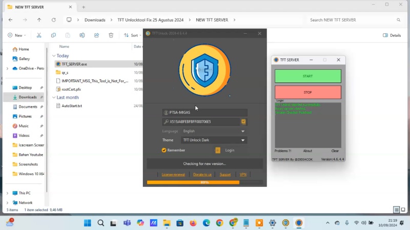The height and width of the screenshot is (230, 410).
Task: Show hidden system tray icons chevron
Action: tap(327, 223)
